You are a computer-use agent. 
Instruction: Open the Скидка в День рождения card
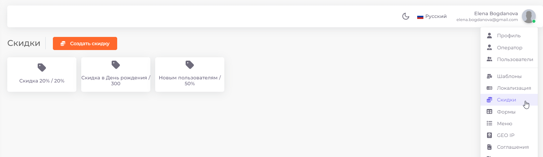[116, 75]
